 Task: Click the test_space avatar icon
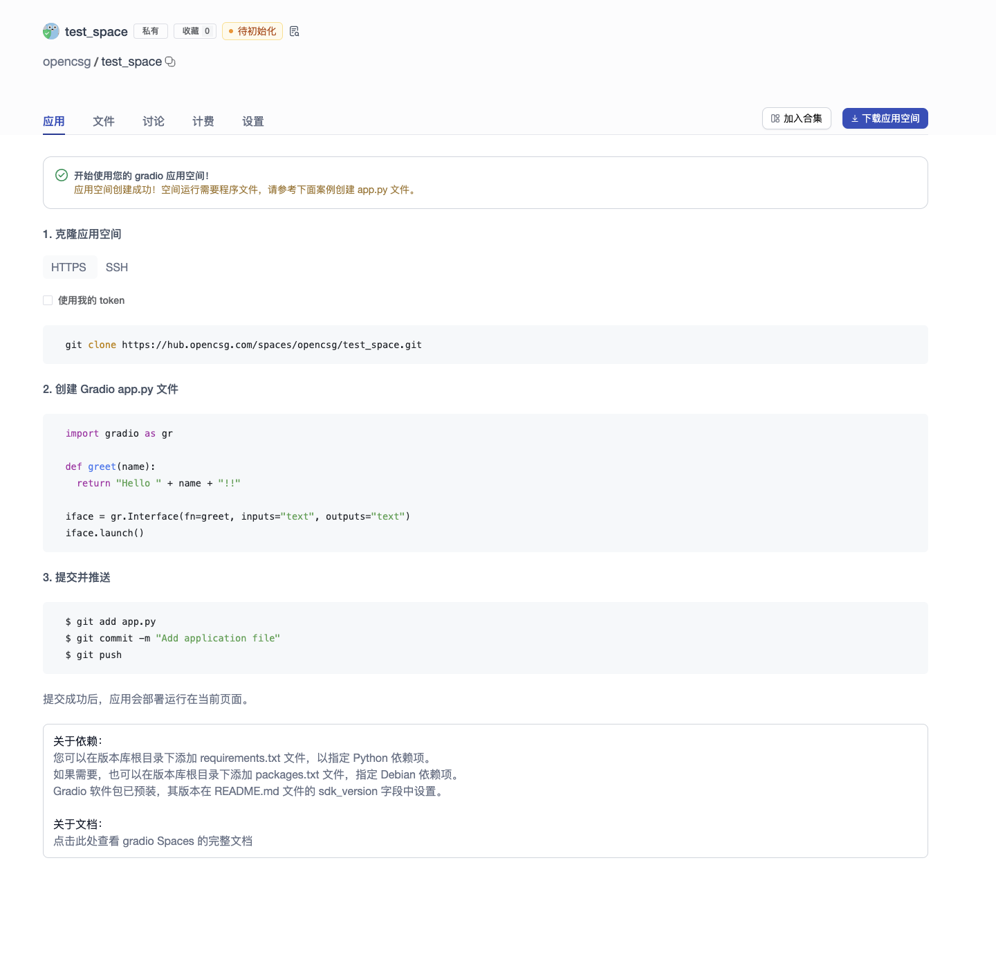point(51,31)
